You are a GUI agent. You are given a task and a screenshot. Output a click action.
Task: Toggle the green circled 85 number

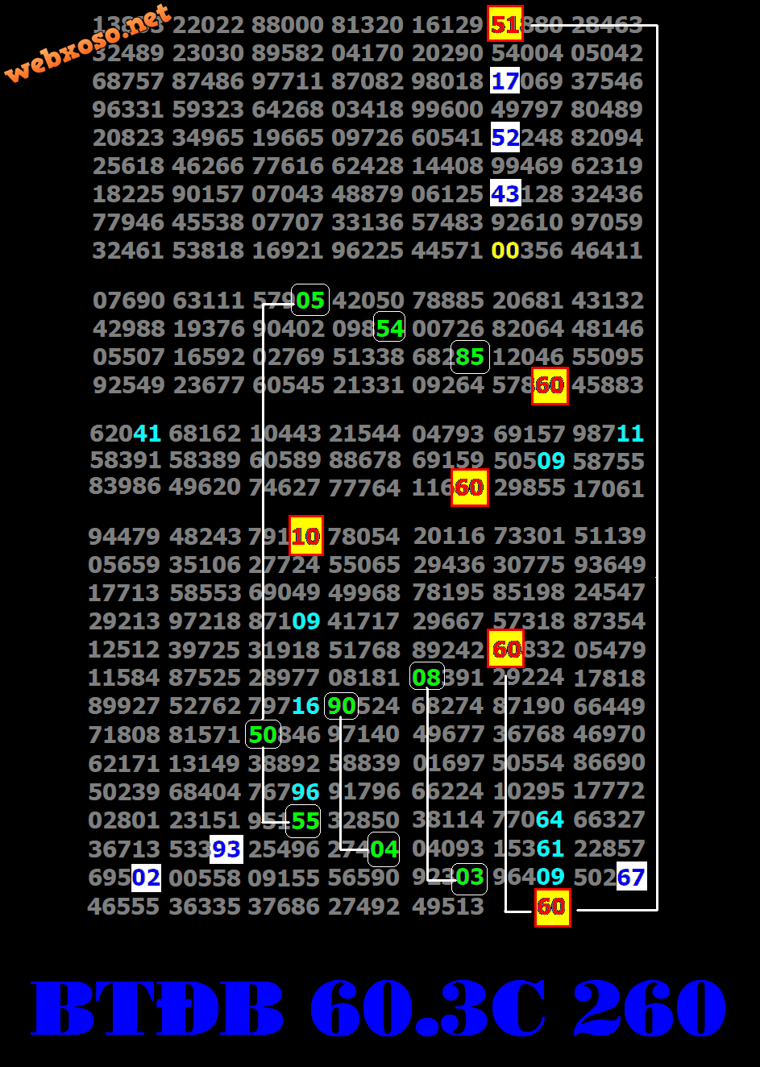point(469,357)
